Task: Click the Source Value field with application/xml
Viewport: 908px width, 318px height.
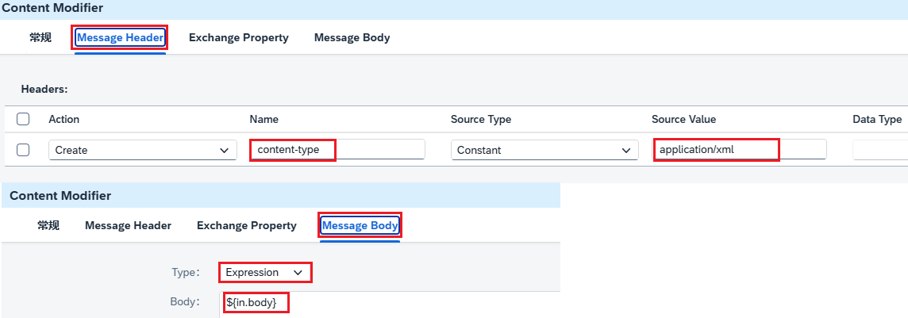Action: (x=740, y=150)
